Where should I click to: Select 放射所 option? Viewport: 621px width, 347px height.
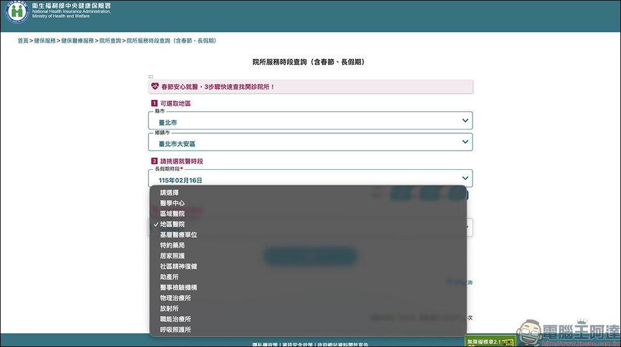point(308,309)
